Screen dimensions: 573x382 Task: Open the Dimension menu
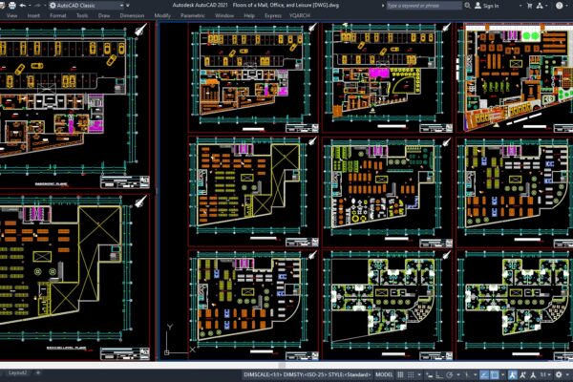pyautogui.click(x=132, y=15)
